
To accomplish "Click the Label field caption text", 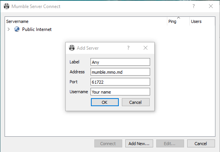I will coord(74,62).
